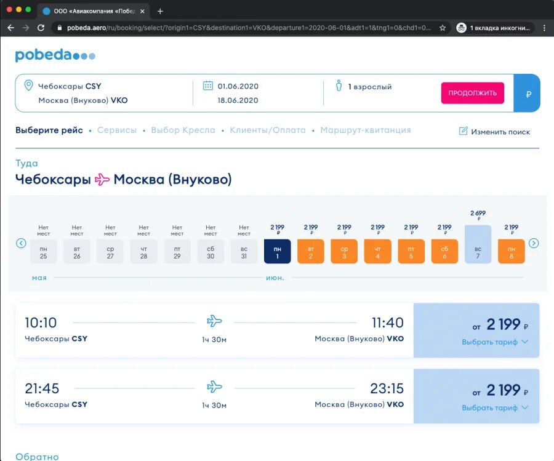
Task: Reload the page with refresh icon
Action: (x=41, y=28)
